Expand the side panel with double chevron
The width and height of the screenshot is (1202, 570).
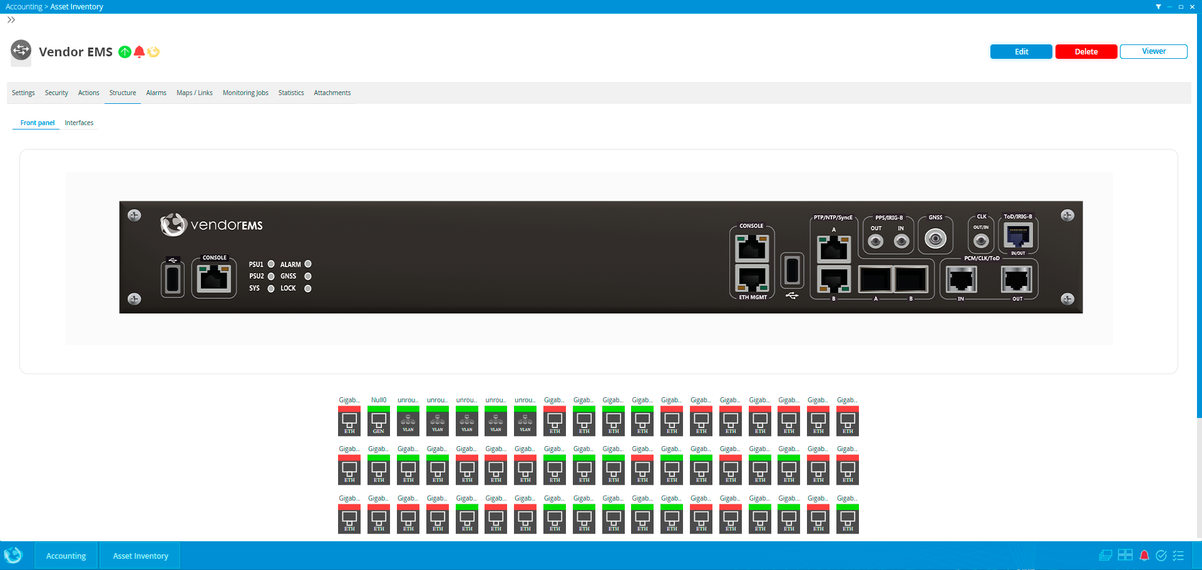tap(11, 20)
